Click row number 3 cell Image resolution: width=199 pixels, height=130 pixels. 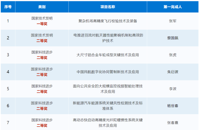click(8, 55)
